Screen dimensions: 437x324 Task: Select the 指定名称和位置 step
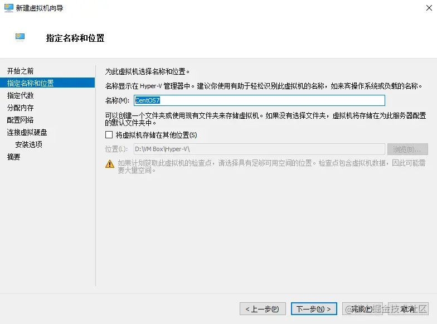[47, 83]
